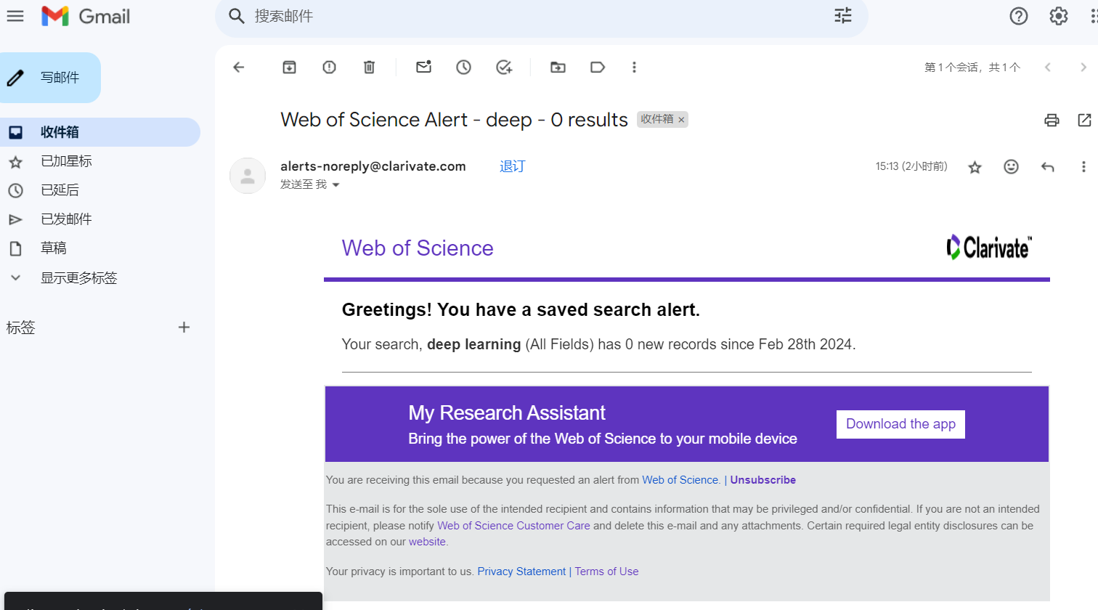Click the sender avatar icon
Viewport: 1098px width, 610px height.
[248, 176]
